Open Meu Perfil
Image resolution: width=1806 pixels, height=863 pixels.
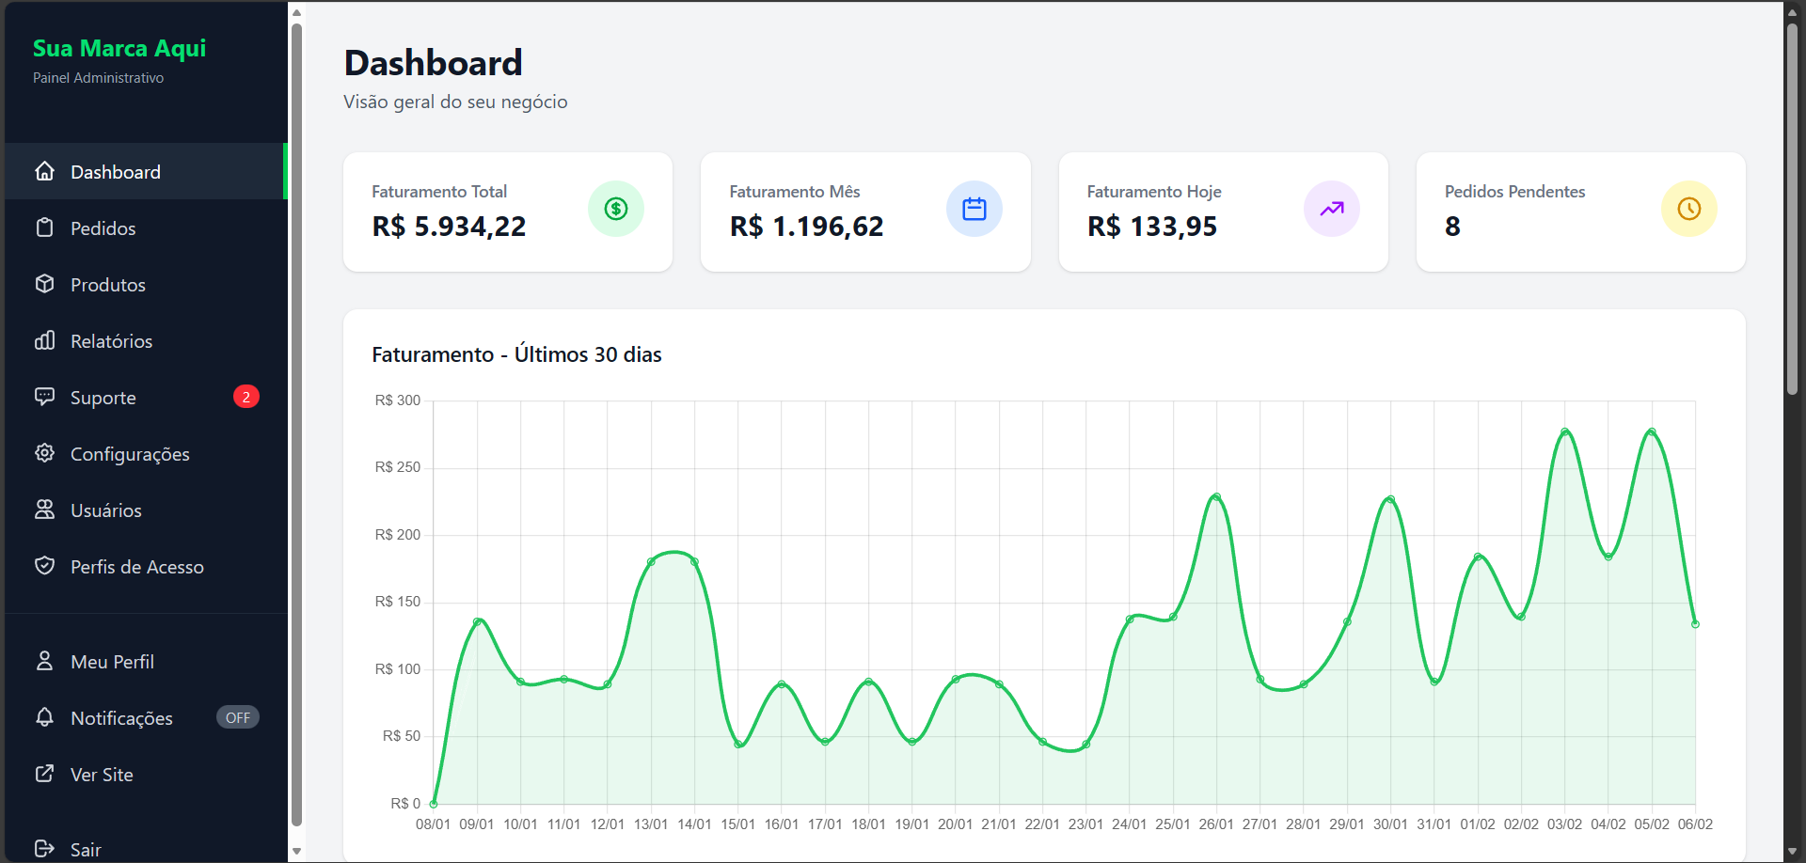[x=112, y=661]
